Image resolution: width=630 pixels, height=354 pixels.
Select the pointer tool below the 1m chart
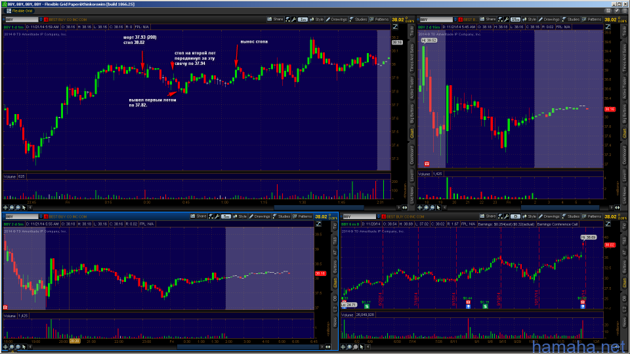click(x=24, y=208)
